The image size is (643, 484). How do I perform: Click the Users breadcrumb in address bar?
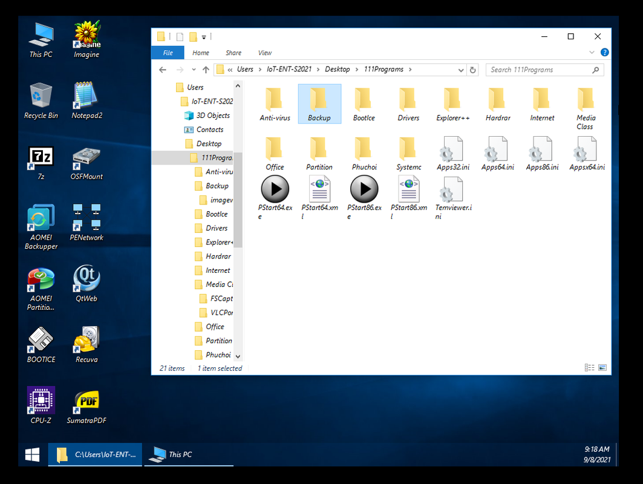point(245,70)
